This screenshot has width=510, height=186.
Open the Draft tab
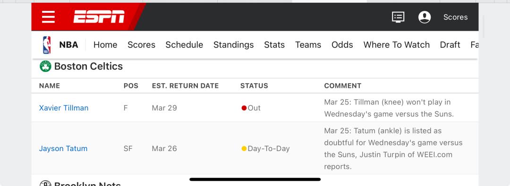tap(450, 45)
